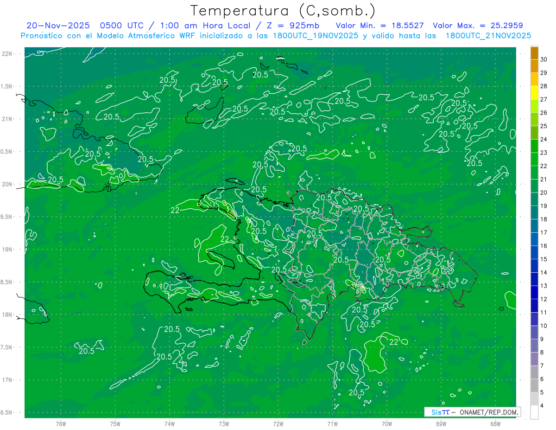Click the '72W' longitude axis label
The height and width of the screenshot is (430, 556).
click(278, 424)
